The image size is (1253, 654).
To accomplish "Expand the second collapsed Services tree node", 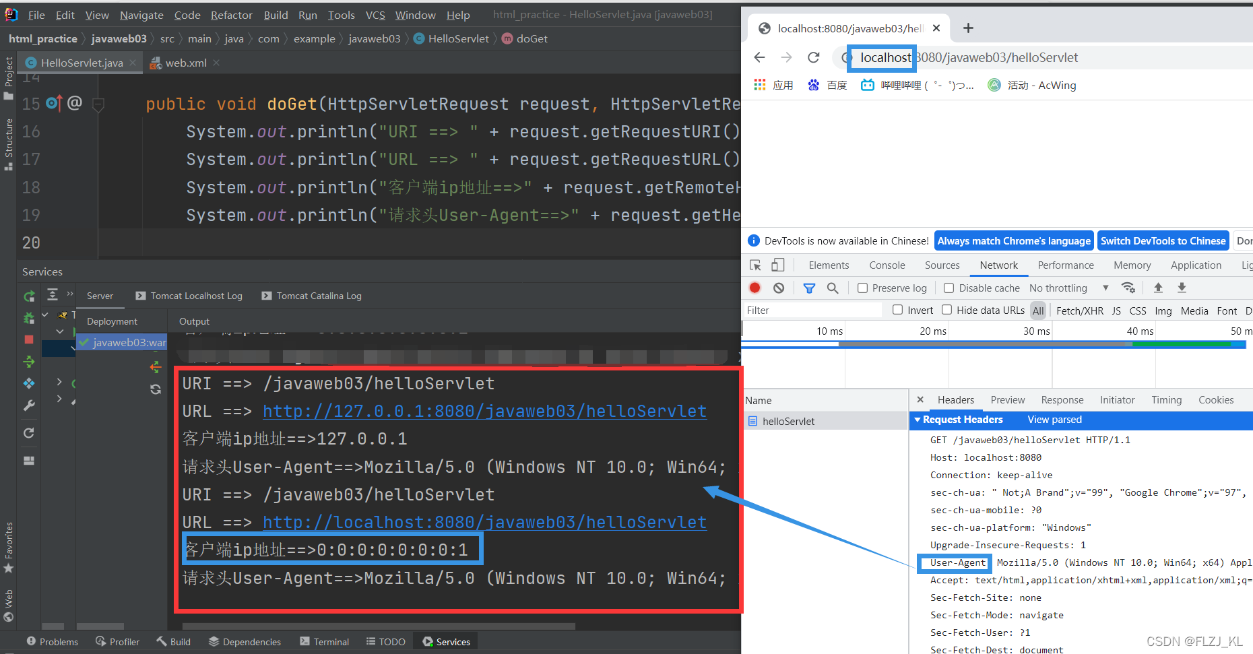I will pos(59,399).
